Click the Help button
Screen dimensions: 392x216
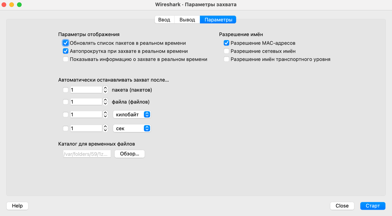17,206
